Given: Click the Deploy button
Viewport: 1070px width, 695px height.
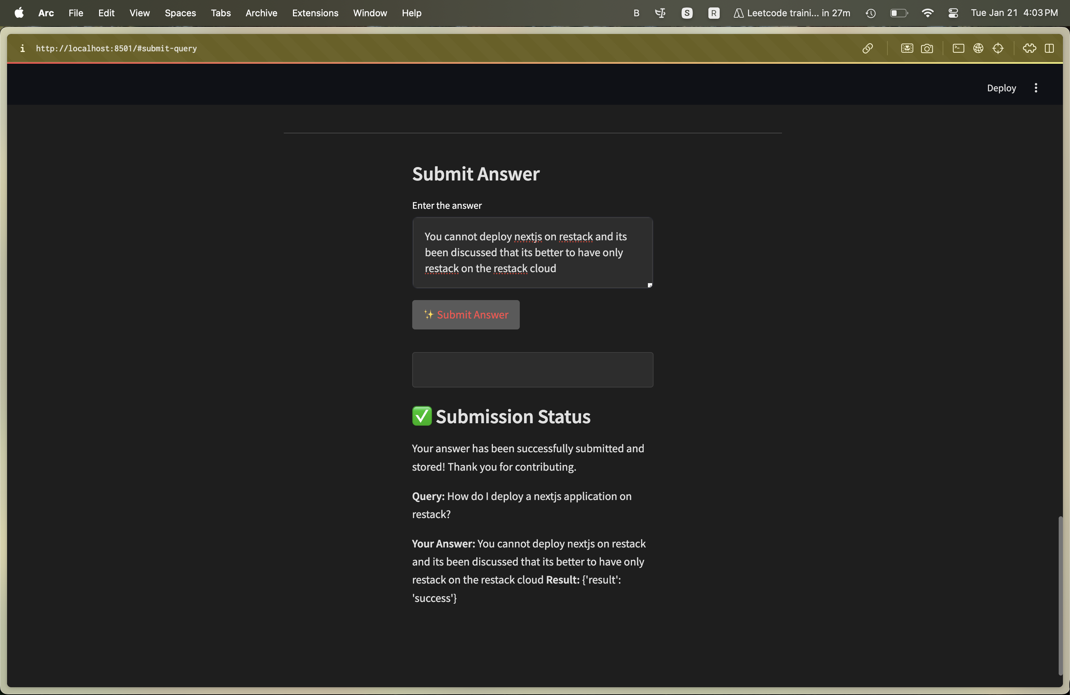Looking at the screenshot, I should 1001,88.
